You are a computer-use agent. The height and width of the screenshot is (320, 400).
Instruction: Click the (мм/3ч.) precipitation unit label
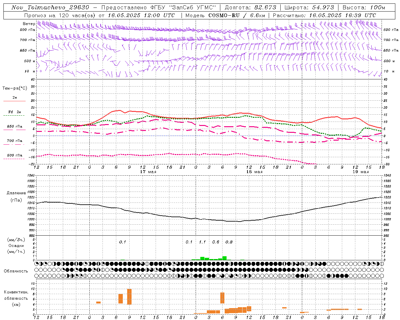click(16, 240)
